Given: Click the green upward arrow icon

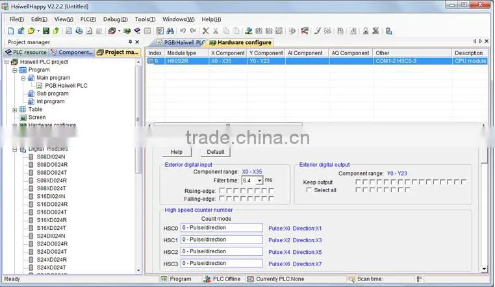Looking at the screenshot, I should click(57, 31).
